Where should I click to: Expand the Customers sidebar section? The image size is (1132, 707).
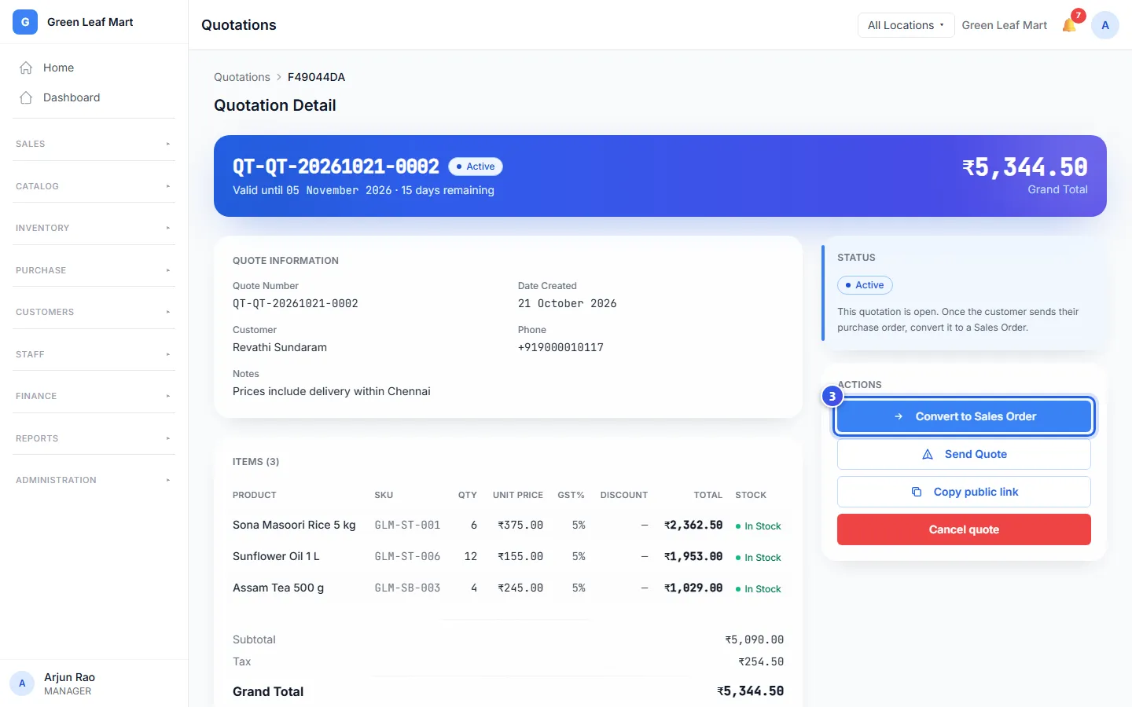(94, 312)
